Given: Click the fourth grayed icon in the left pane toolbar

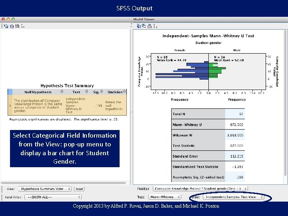Looking at the screenshot, I should coord(22,26).
